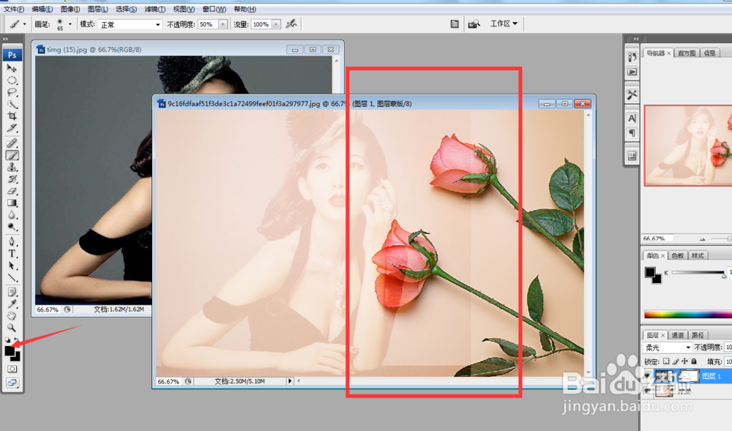Image resolution: width=732 pixels, height=431 pixels.
Task: Change screen mode button in toolbox
Action: (x=12, y=383)
